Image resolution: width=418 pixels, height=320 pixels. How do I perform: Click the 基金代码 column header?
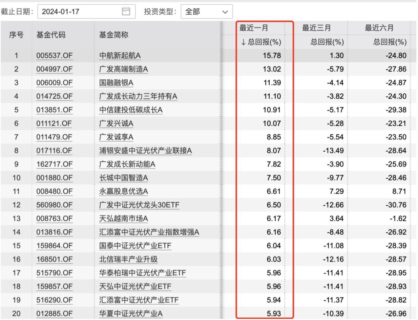51,35
